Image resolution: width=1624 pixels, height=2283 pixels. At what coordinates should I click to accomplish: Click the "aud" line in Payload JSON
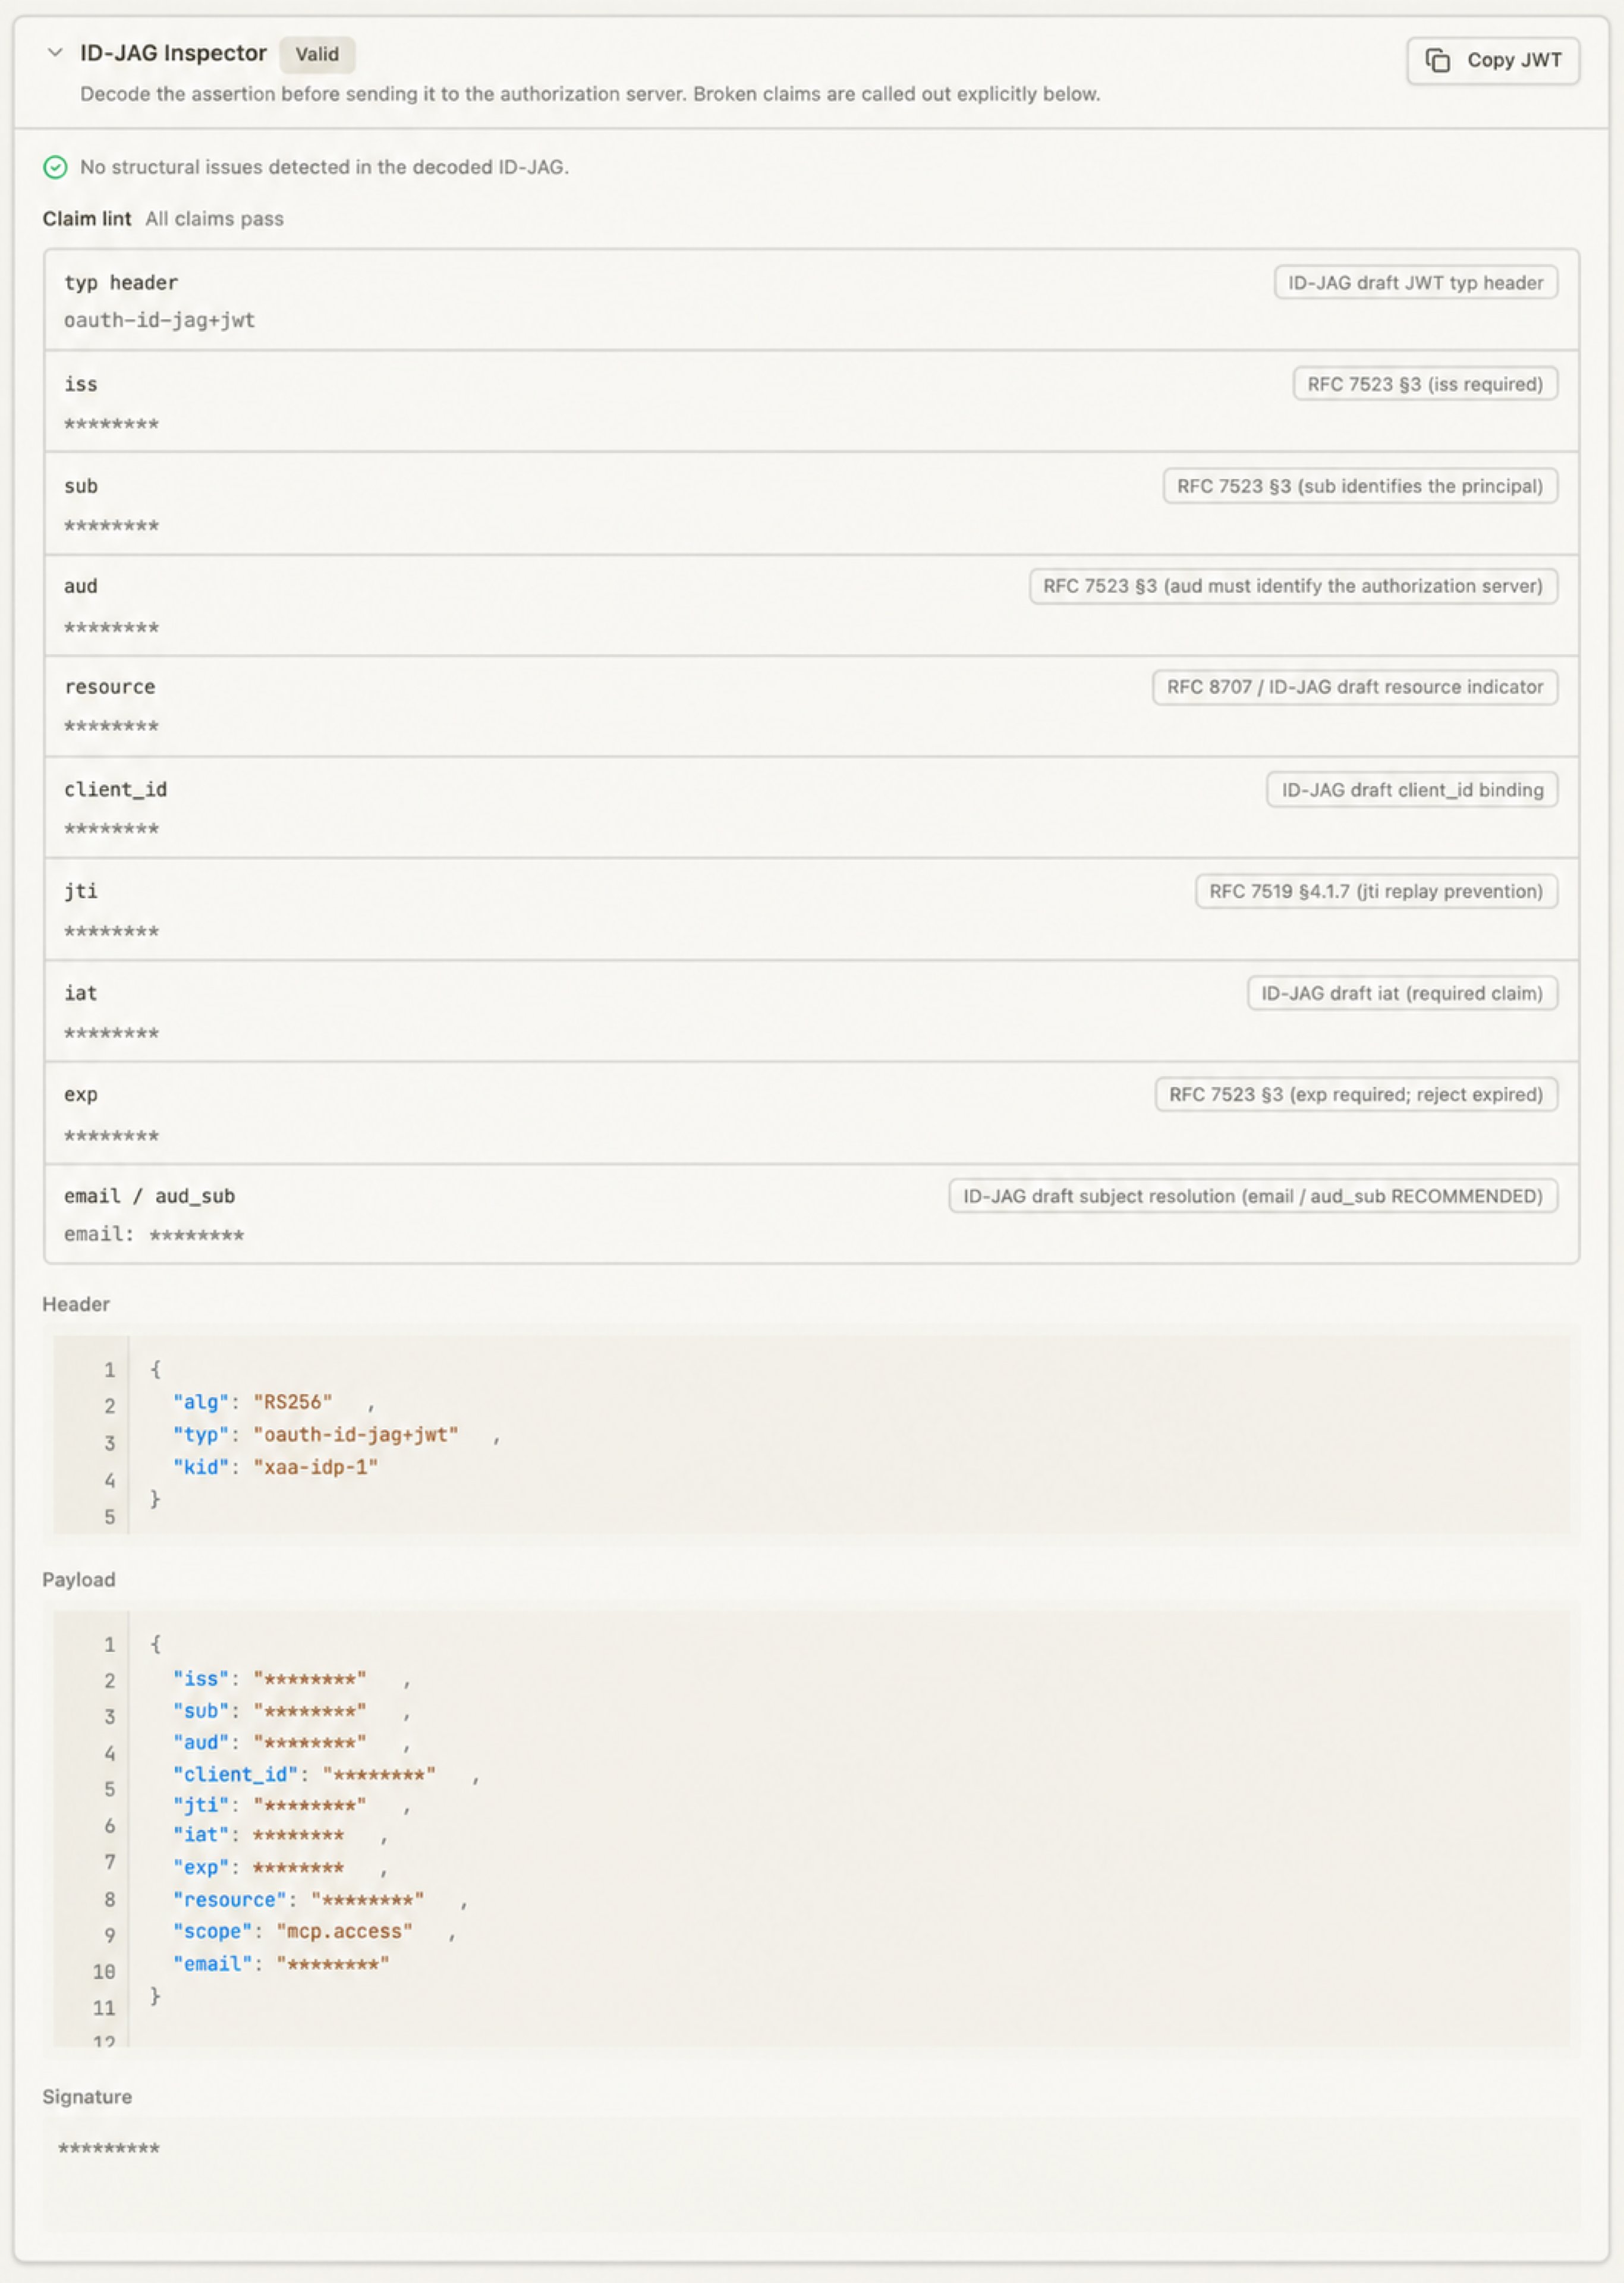[x=292, y=1742]
